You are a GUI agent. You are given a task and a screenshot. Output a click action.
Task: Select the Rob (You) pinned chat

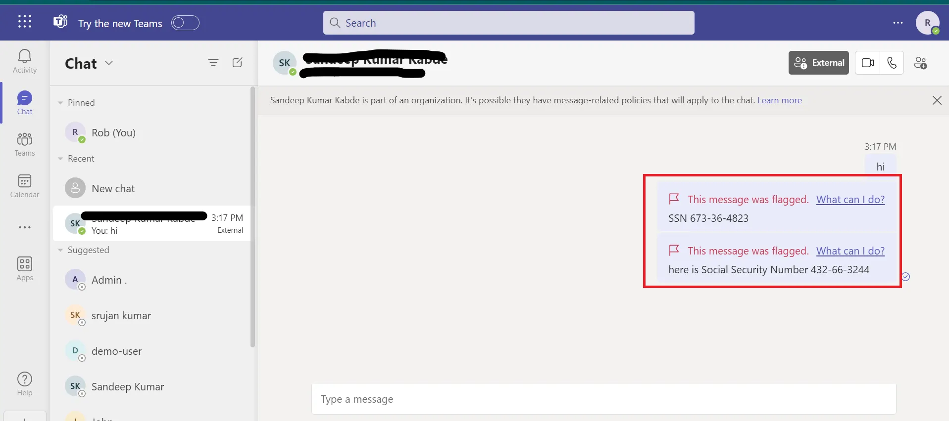point(113,133)
